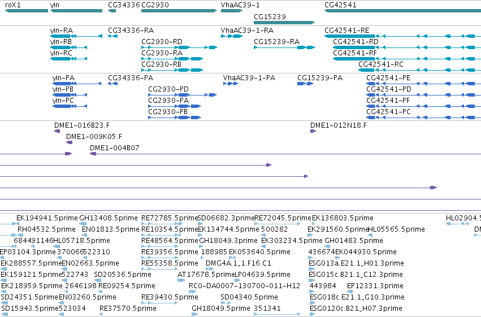Viewport: 481px width, 317px height.
Task: Click the yin-PC protein label
Action: tap(63, 101)
